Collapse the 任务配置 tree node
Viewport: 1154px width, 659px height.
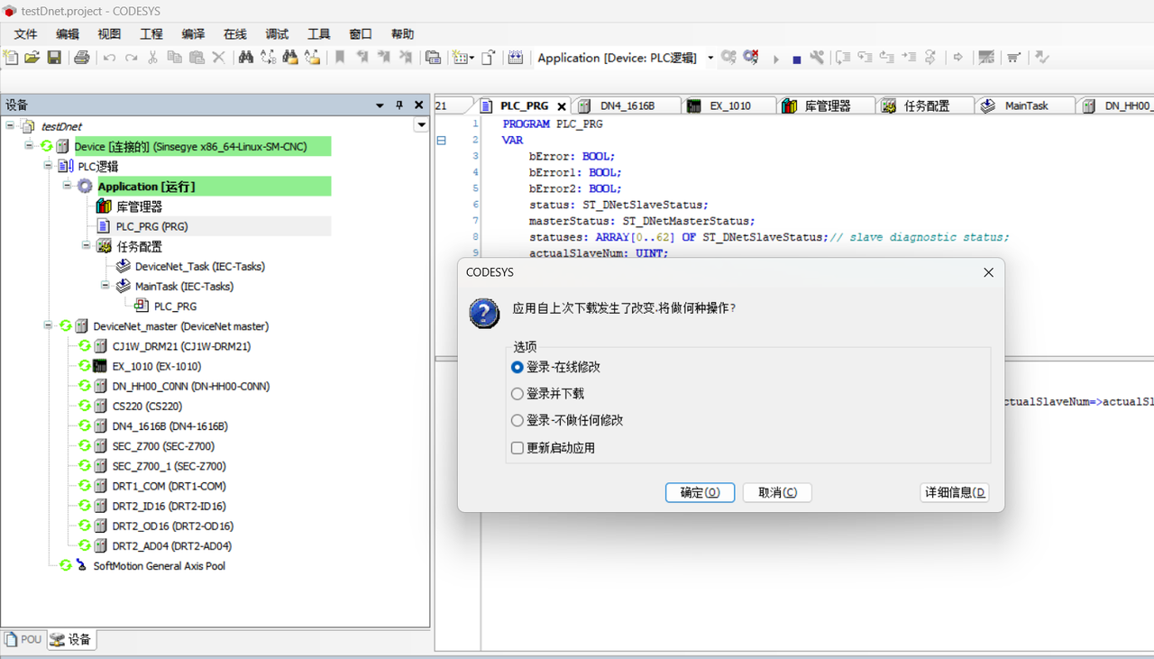(x=87, y=246)
